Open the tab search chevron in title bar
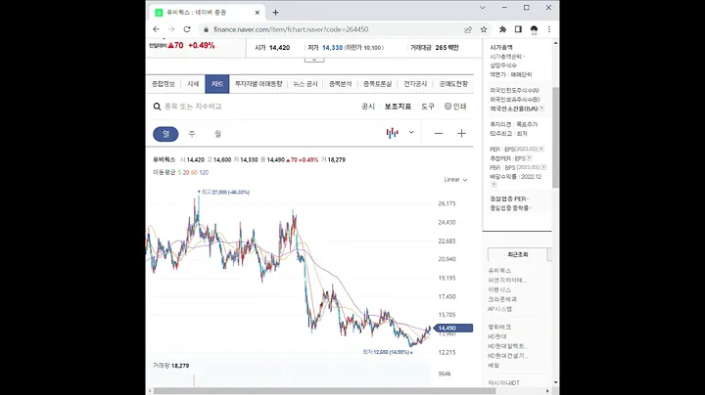This screenshot has height=395, width=705. [x=483, y=8]
